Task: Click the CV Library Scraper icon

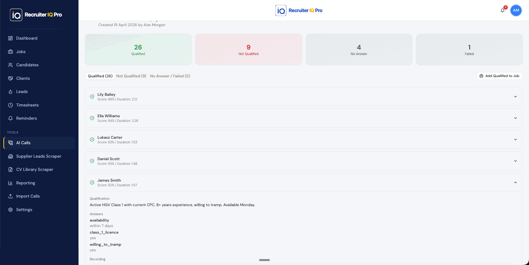Action: pyautogui.click(x=10, y=170)
